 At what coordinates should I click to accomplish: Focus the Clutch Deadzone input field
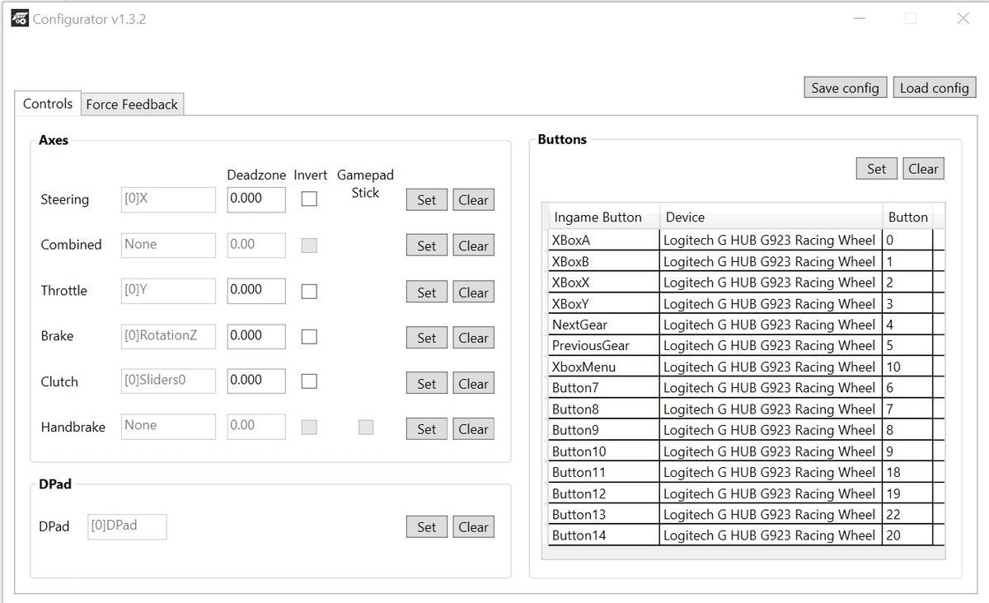[256, 381]
